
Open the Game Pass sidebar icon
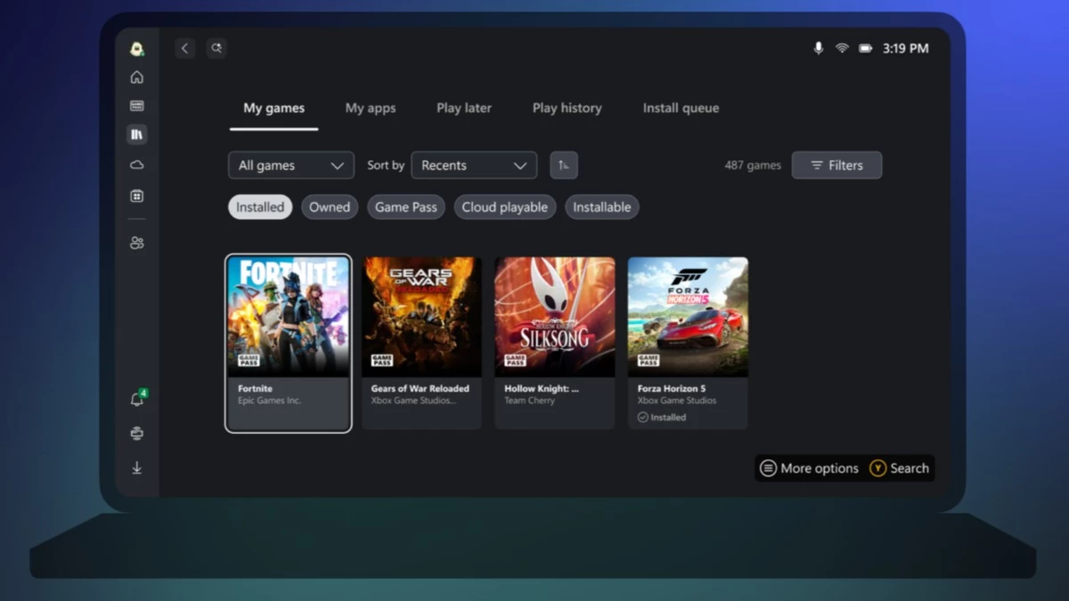pos(136,105)
